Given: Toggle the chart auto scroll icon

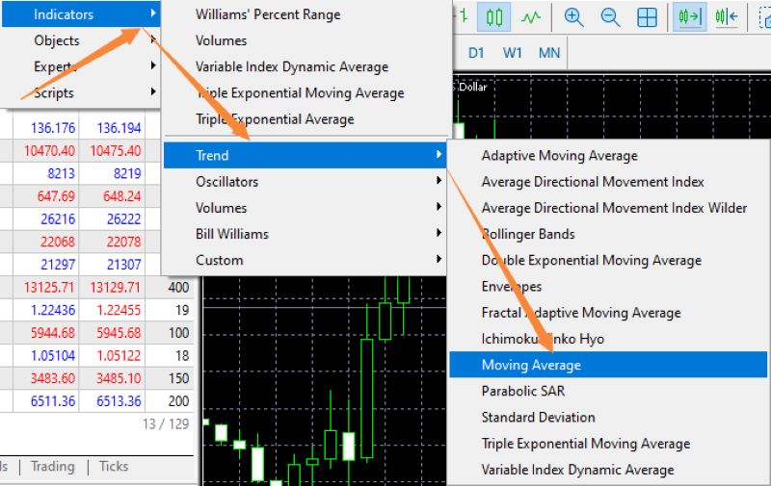Looking at the screenshot, I should pos(689,16).
